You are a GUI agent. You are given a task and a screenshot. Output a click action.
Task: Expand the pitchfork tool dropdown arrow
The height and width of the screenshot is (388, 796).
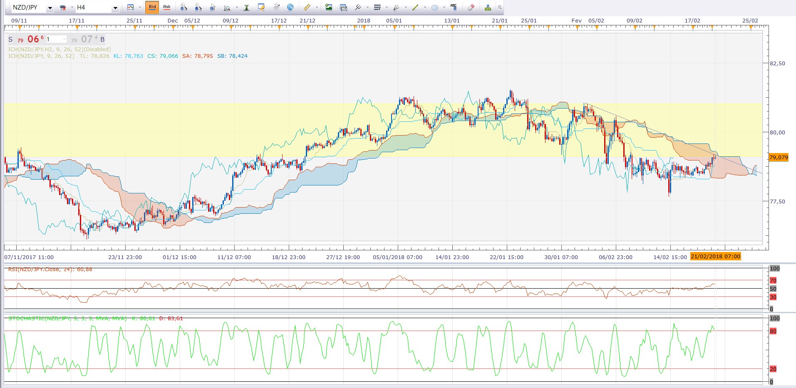coord(367,7)
